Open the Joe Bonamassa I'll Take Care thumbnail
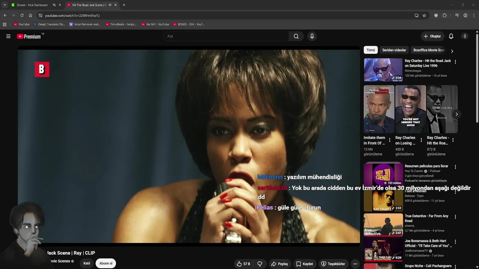Image resolution: width=479 pixels, height=269 pixels. coord(383,250)
